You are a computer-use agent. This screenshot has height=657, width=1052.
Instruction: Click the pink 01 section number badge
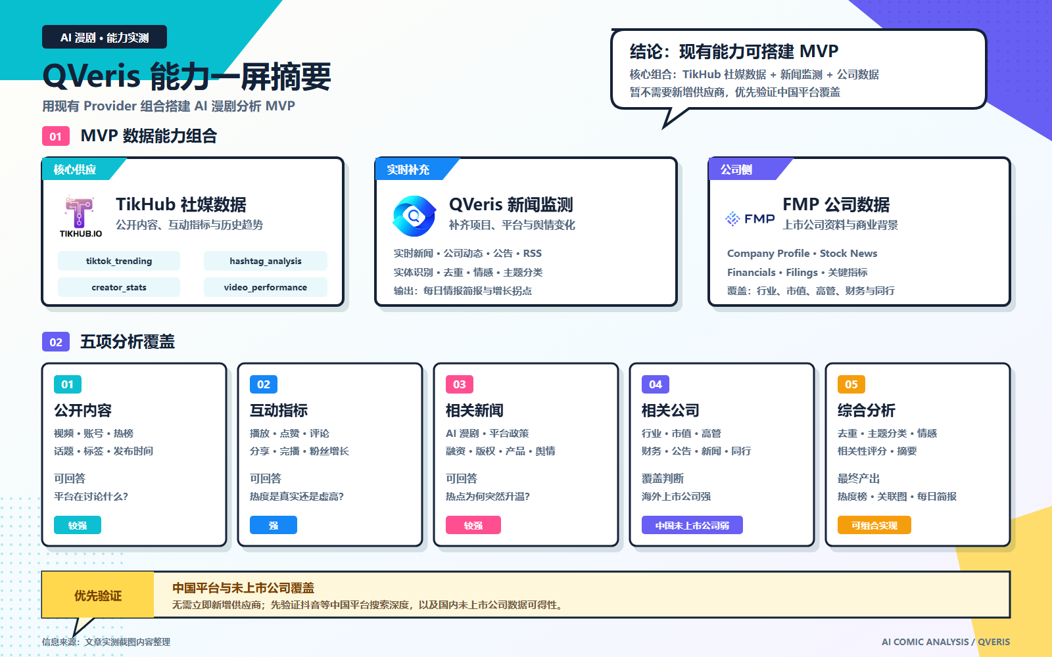click(x=56, y=136)
